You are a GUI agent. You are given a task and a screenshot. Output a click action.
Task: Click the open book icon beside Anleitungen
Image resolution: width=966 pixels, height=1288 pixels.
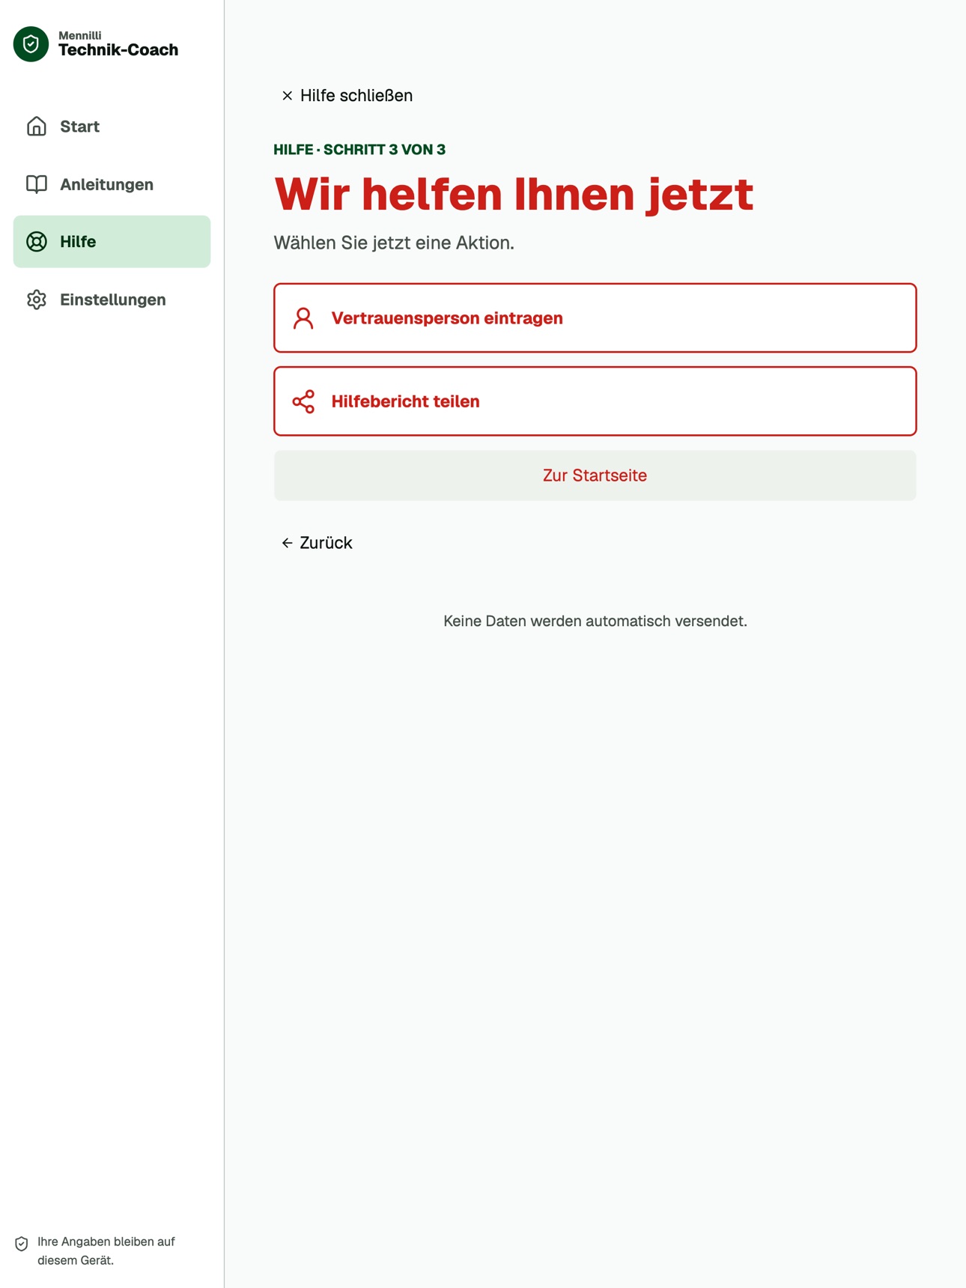click(37, 184)
